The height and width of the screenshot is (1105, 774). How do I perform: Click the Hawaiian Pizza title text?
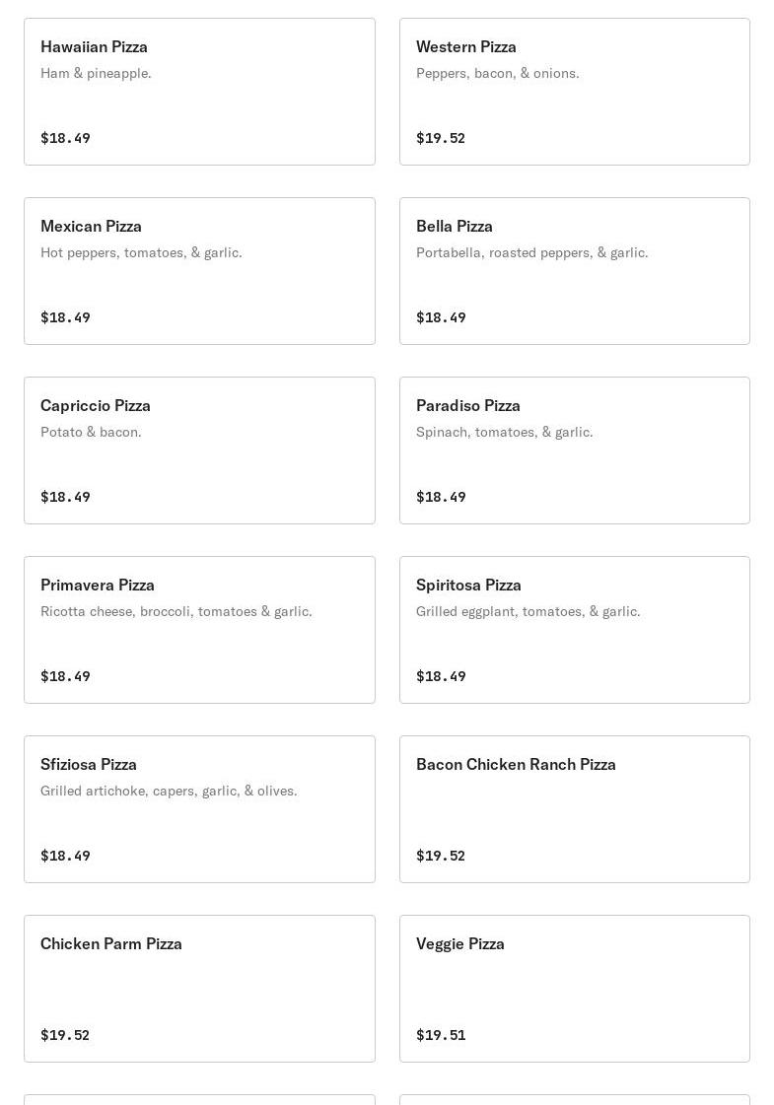coord(94,47)
